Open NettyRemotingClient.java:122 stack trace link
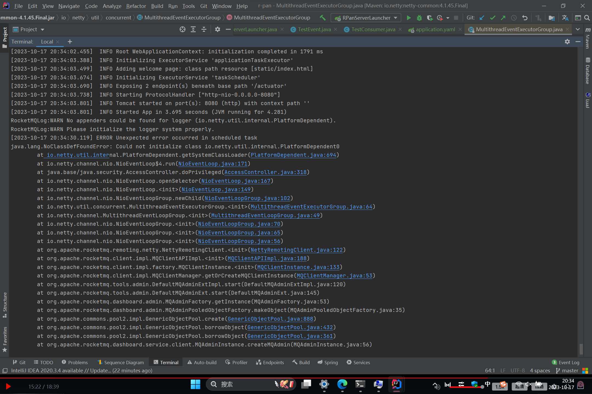The width and height of the screenshot is (592, 394). (297, 250)
